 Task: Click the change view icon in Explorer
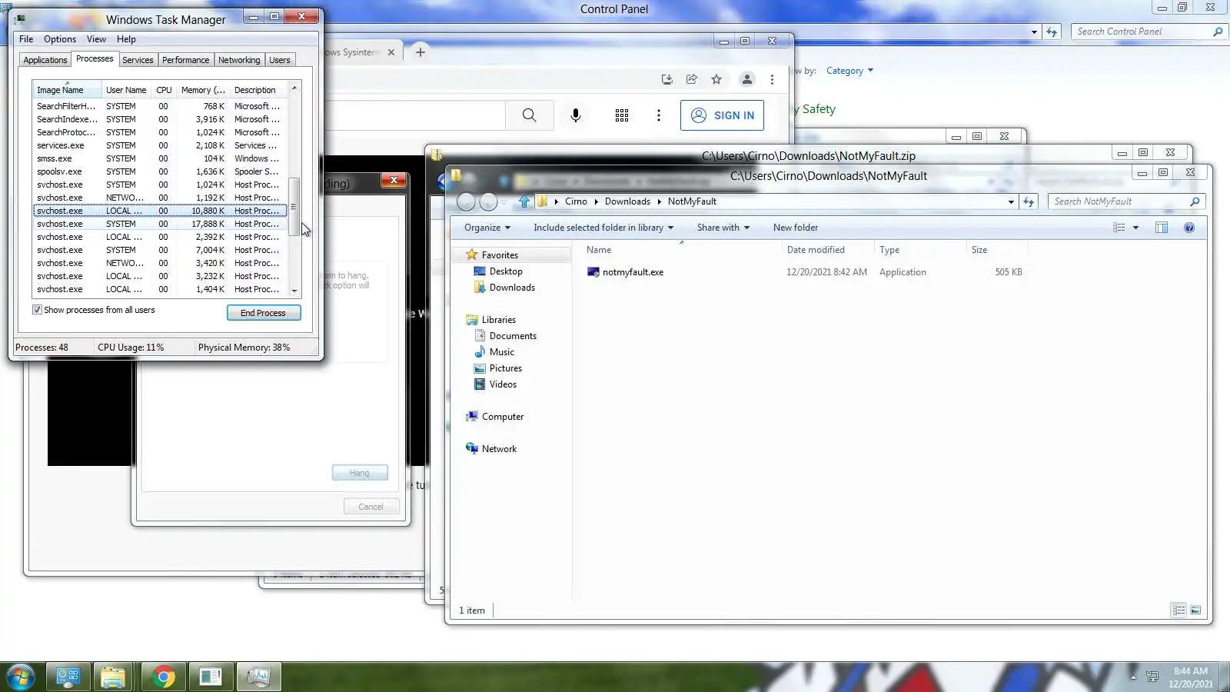click(x=1119, y=228)
